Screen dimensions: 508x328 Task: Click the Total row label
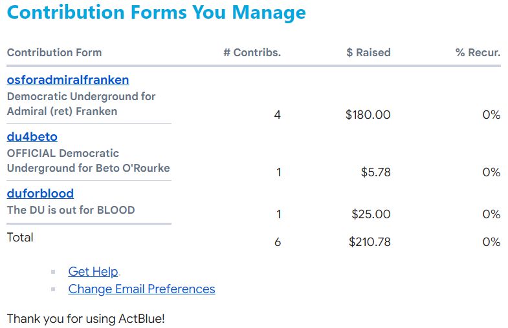pyautogui.click(x=20, y=238)
